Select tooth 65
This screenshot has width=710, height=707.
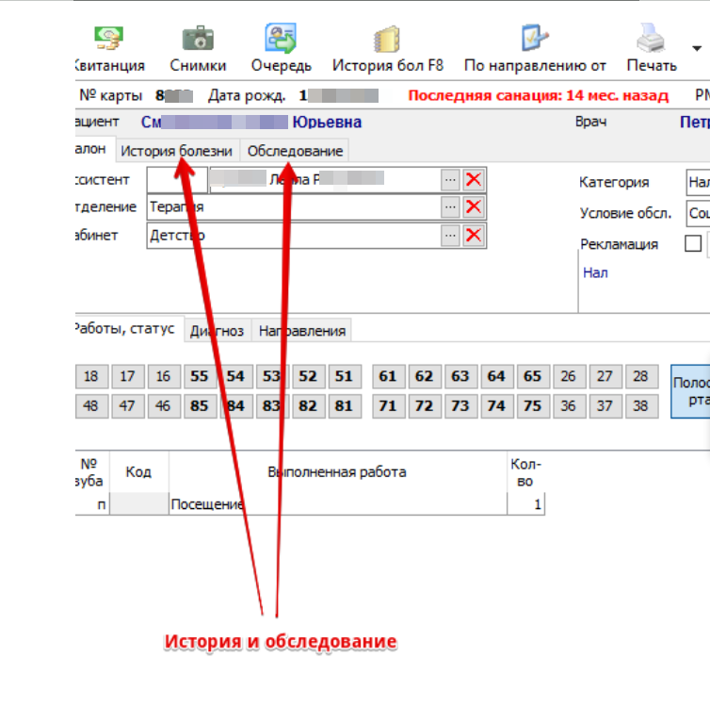(533, 376)
